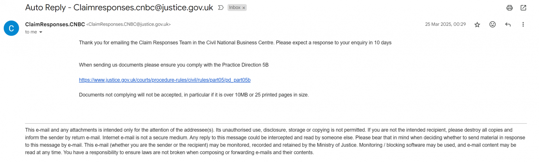Click the "Thank you for emailing" paragraph
This screenshot has width=539, height=162.
pyautogui.click(x=235, y=43)
